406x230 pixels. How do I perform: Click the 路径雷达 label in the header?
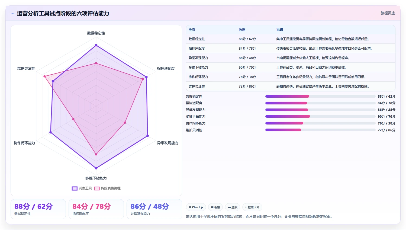coord(388,13)
